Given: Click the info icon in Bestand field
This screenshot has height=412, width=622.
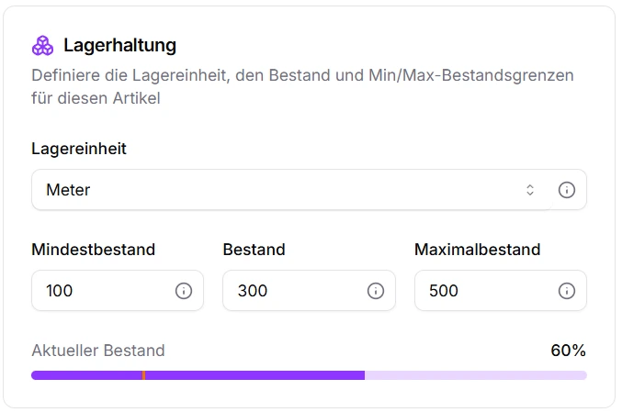Looking at the screenshot, I should coord(376,291).
